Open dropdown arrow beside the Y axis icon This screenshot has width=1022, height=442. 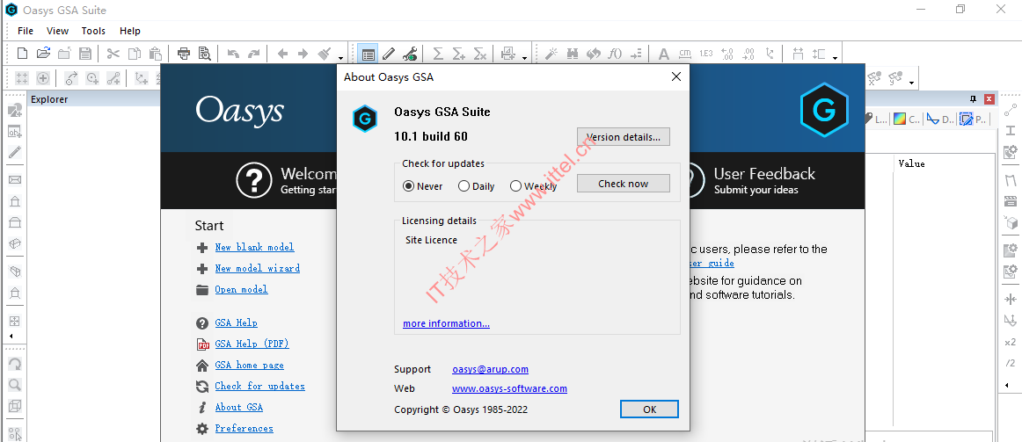coord(911,83)
